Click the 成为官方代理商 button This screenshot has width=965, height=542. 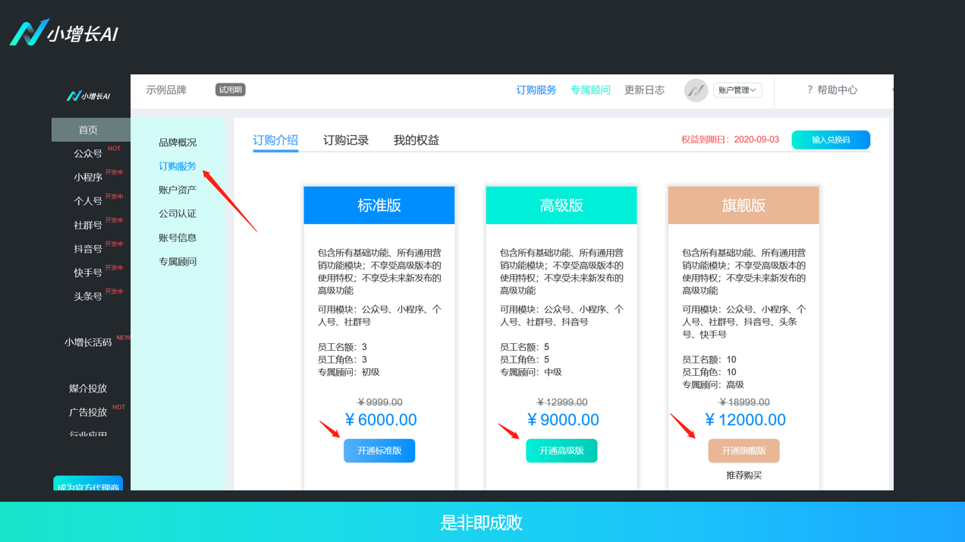[88, 484]
